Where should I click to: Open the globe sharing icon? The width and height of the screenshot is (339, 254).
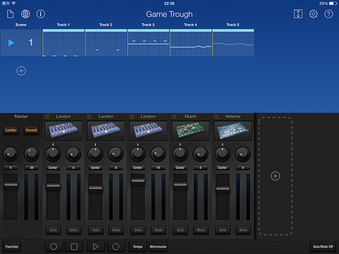25,14
